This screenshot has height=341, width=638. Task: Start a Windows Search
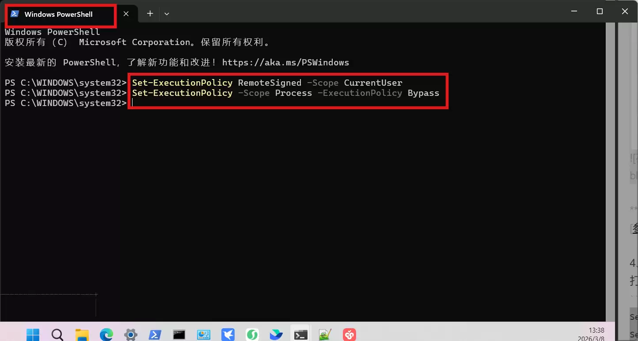coord(57,334)
